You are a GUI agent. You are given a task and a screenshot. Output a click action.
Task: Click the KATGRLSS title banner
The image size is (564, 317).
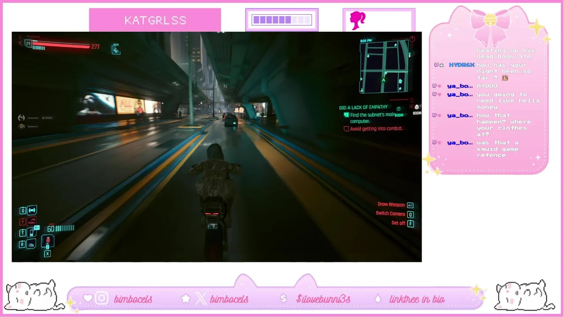pos(155,20)
